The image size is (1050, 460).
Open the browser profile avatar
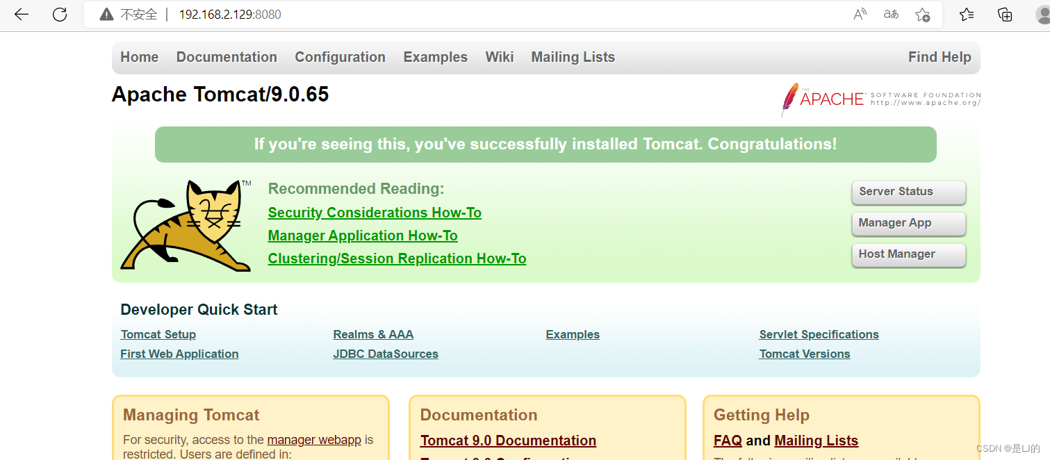1042,15
